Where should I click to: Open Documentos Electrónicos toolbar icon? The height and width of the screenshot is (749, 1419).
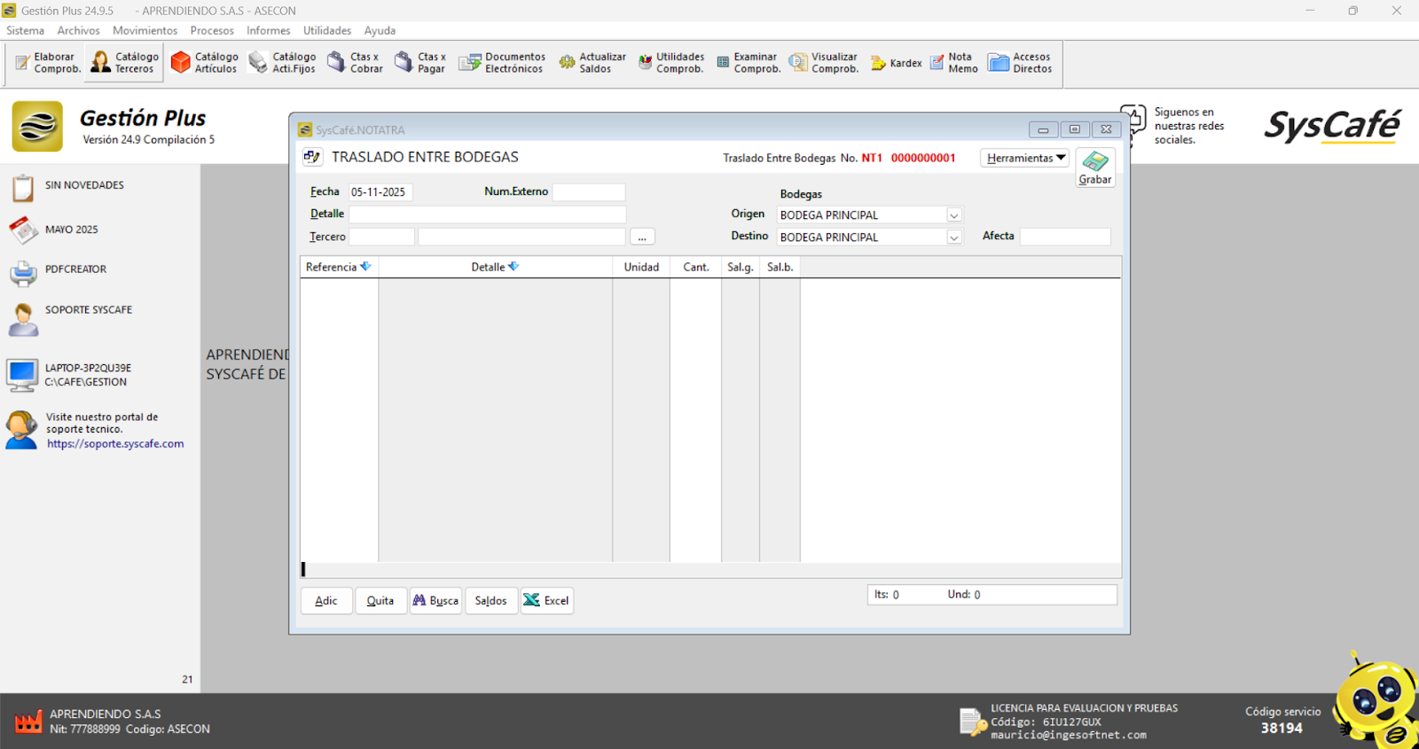tap(501, 63)
